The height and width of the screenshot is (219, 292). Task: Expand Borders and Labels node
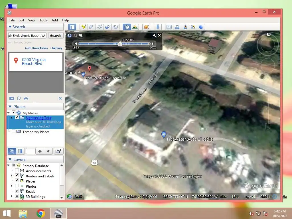(11, 175)
